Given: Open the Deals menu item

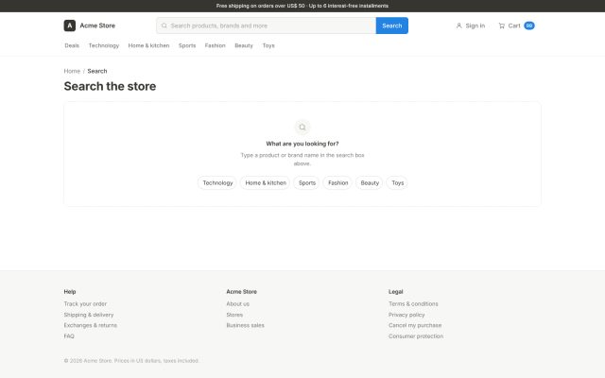Looking at the screenshot, I should [x=72, y=45].
